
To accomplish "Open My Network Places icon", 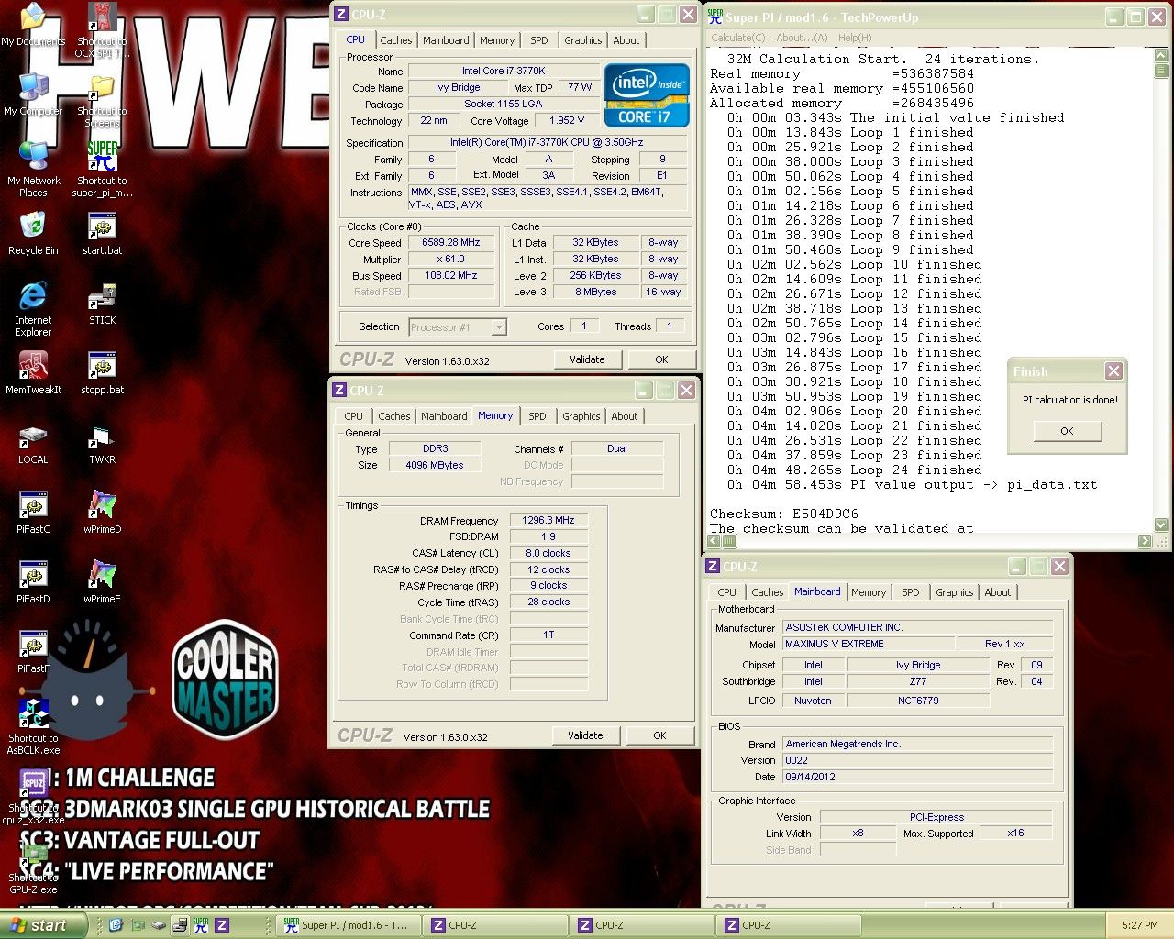I will pyautogui.click(x=33, y=170).
